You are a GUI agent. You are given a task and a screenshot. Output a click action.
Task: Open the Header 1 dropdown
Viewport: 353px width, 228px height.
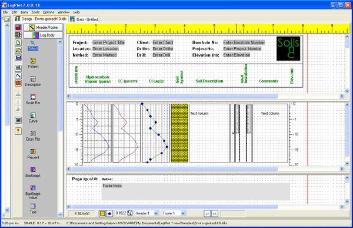[x=156, y=213]
